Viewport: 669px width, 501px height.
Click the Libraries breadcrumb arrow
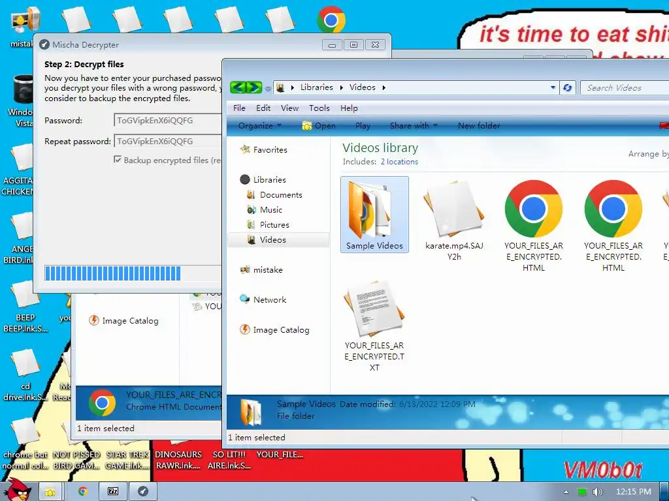click(342, 87)
